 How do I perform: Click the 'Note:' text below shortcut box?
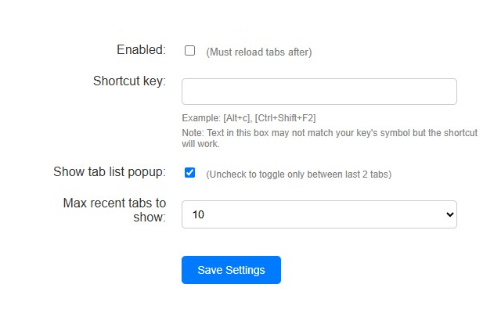192,133
